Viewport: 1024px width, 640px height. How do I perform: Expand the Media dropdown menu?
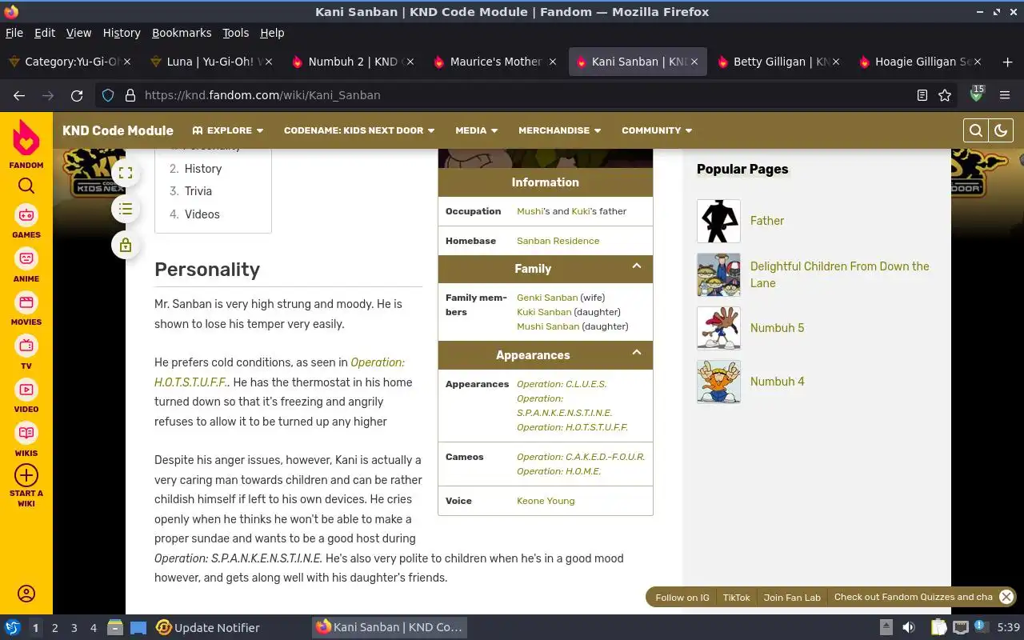pyautogui.click(x=476, y=130)
